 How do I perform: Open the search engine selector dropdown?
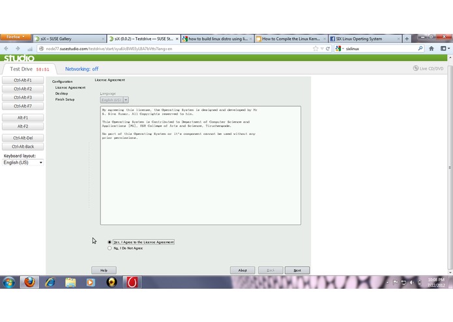[x=340, y=49]
